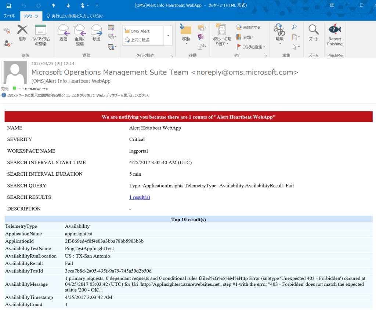Click info bar to view in Web browser
Image resolution: width=376 pixels, height=310 pixels.
click(x=76, y=95)
